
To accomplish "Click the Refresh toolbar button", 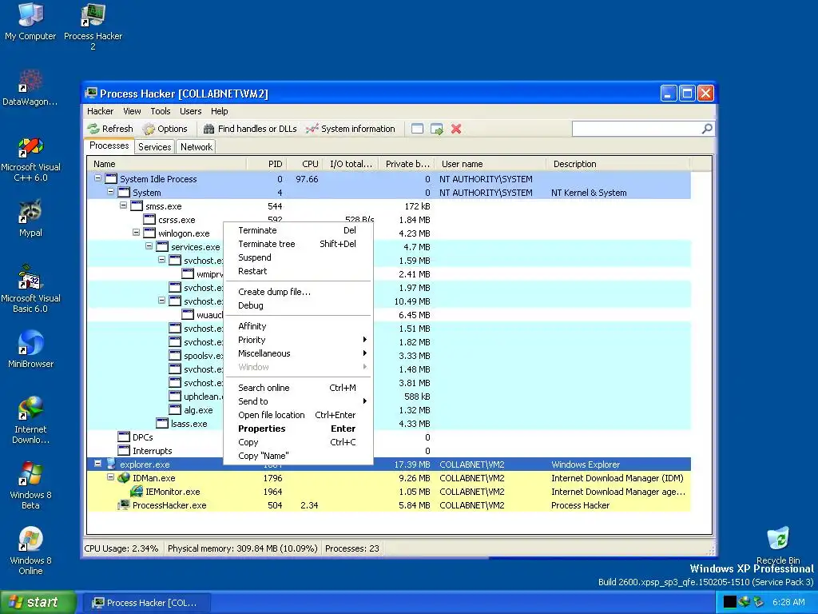I will coord(110,129).
